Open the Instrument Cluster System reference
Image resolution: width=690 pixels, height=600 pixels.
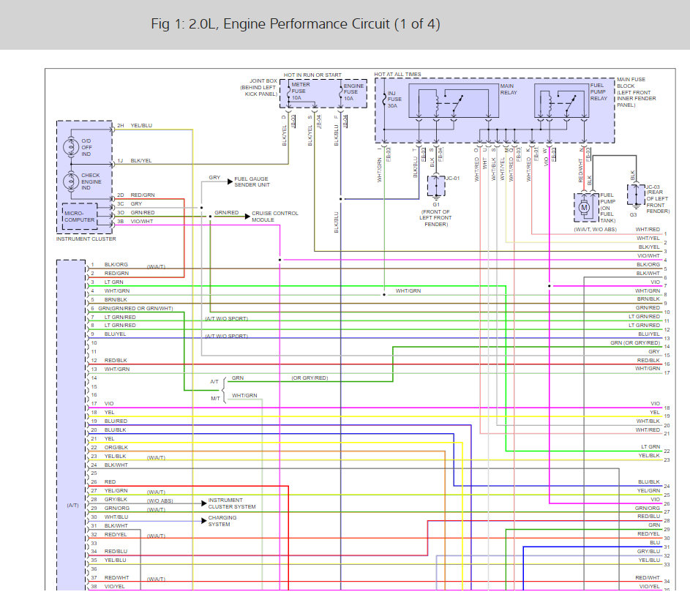[x=232, y=503]
